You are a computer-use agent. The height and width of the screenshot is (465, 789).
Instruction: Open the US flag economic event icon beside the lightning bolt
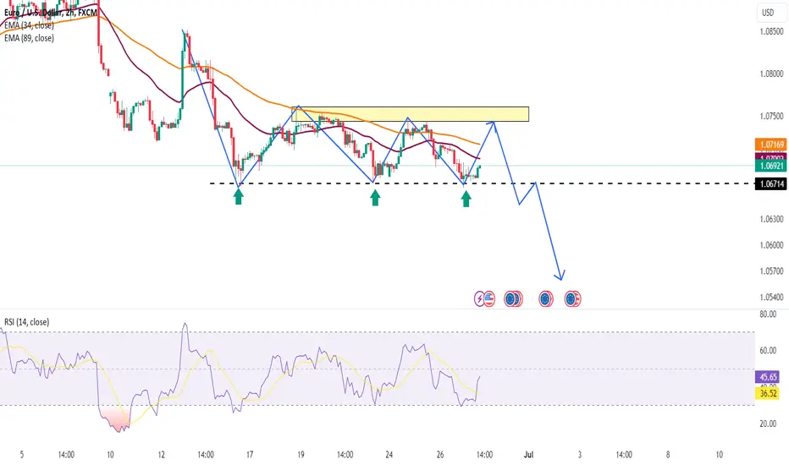pos(489,299)
